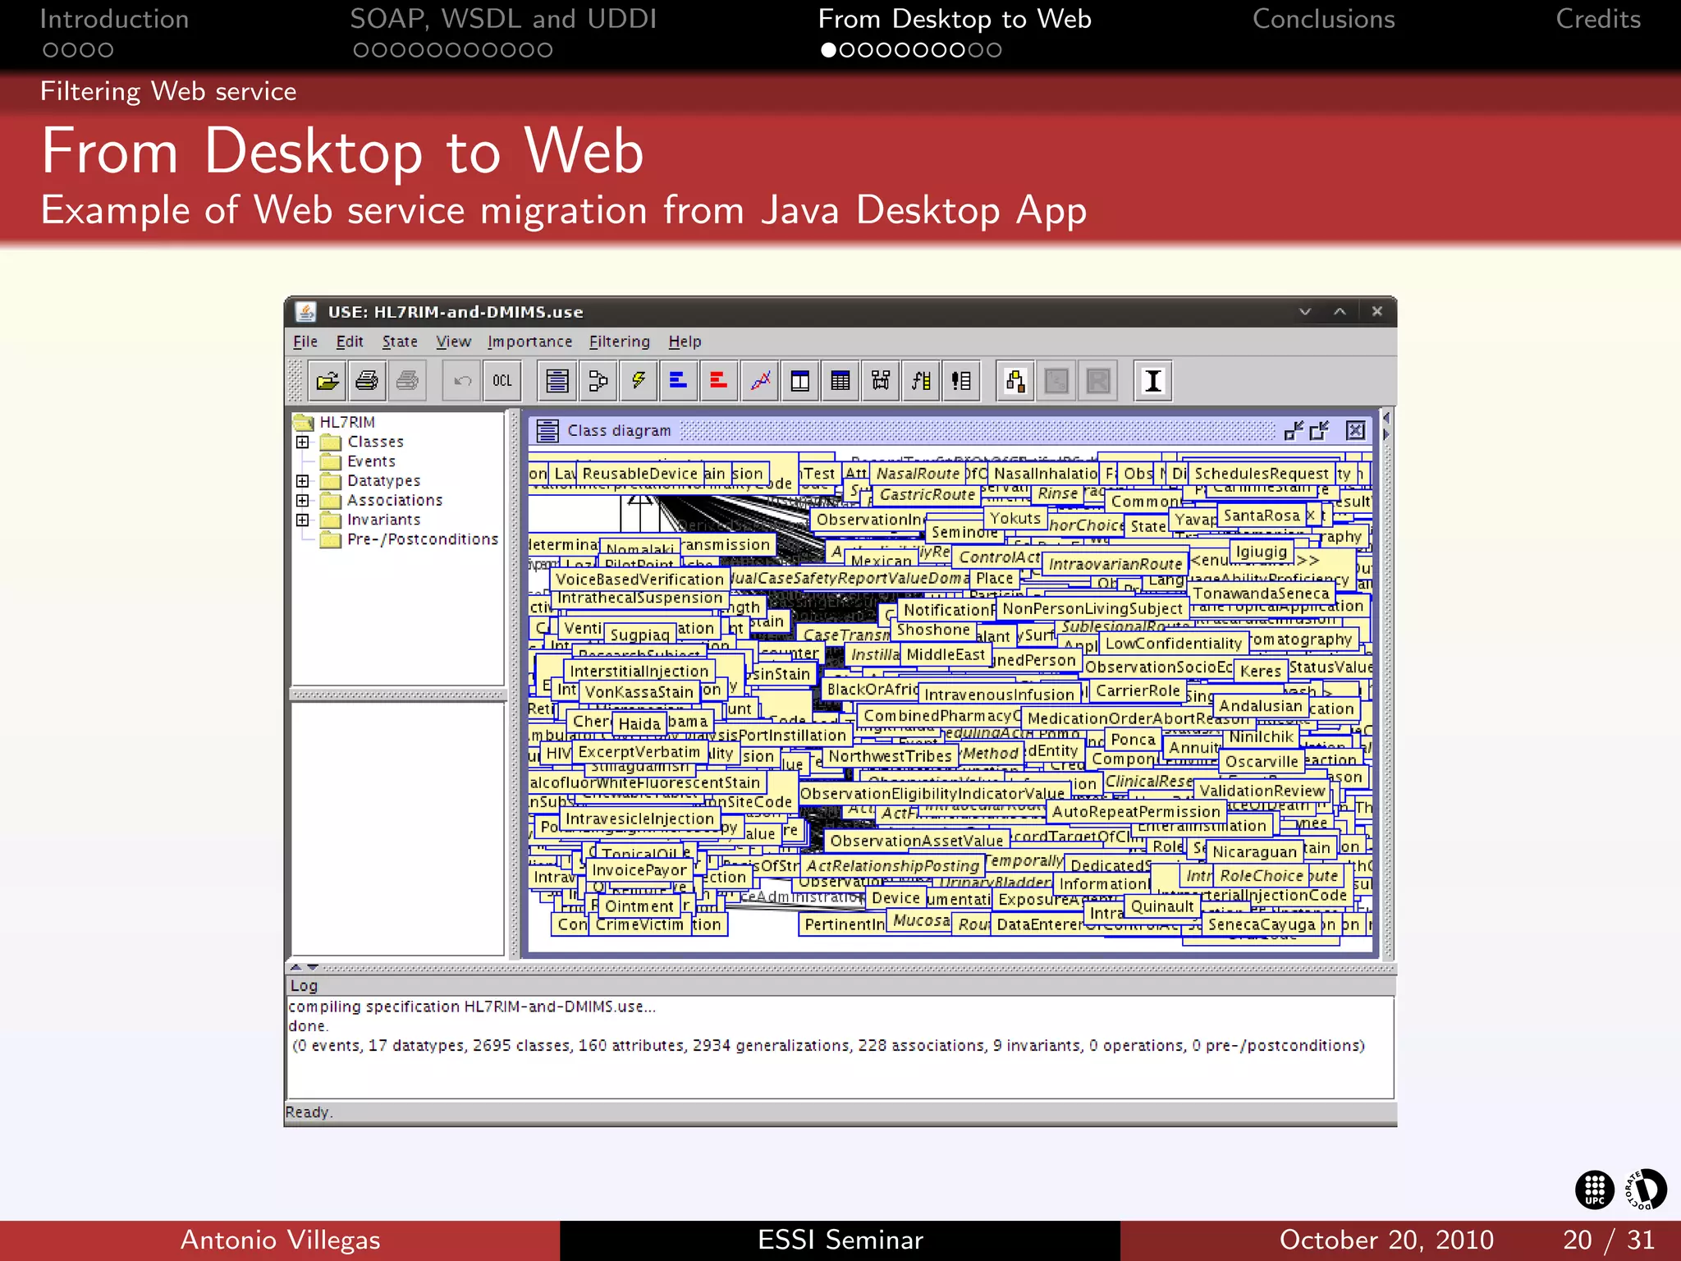
Task: Select the ObservationAssetValue class box
Action: pos(916,841)
